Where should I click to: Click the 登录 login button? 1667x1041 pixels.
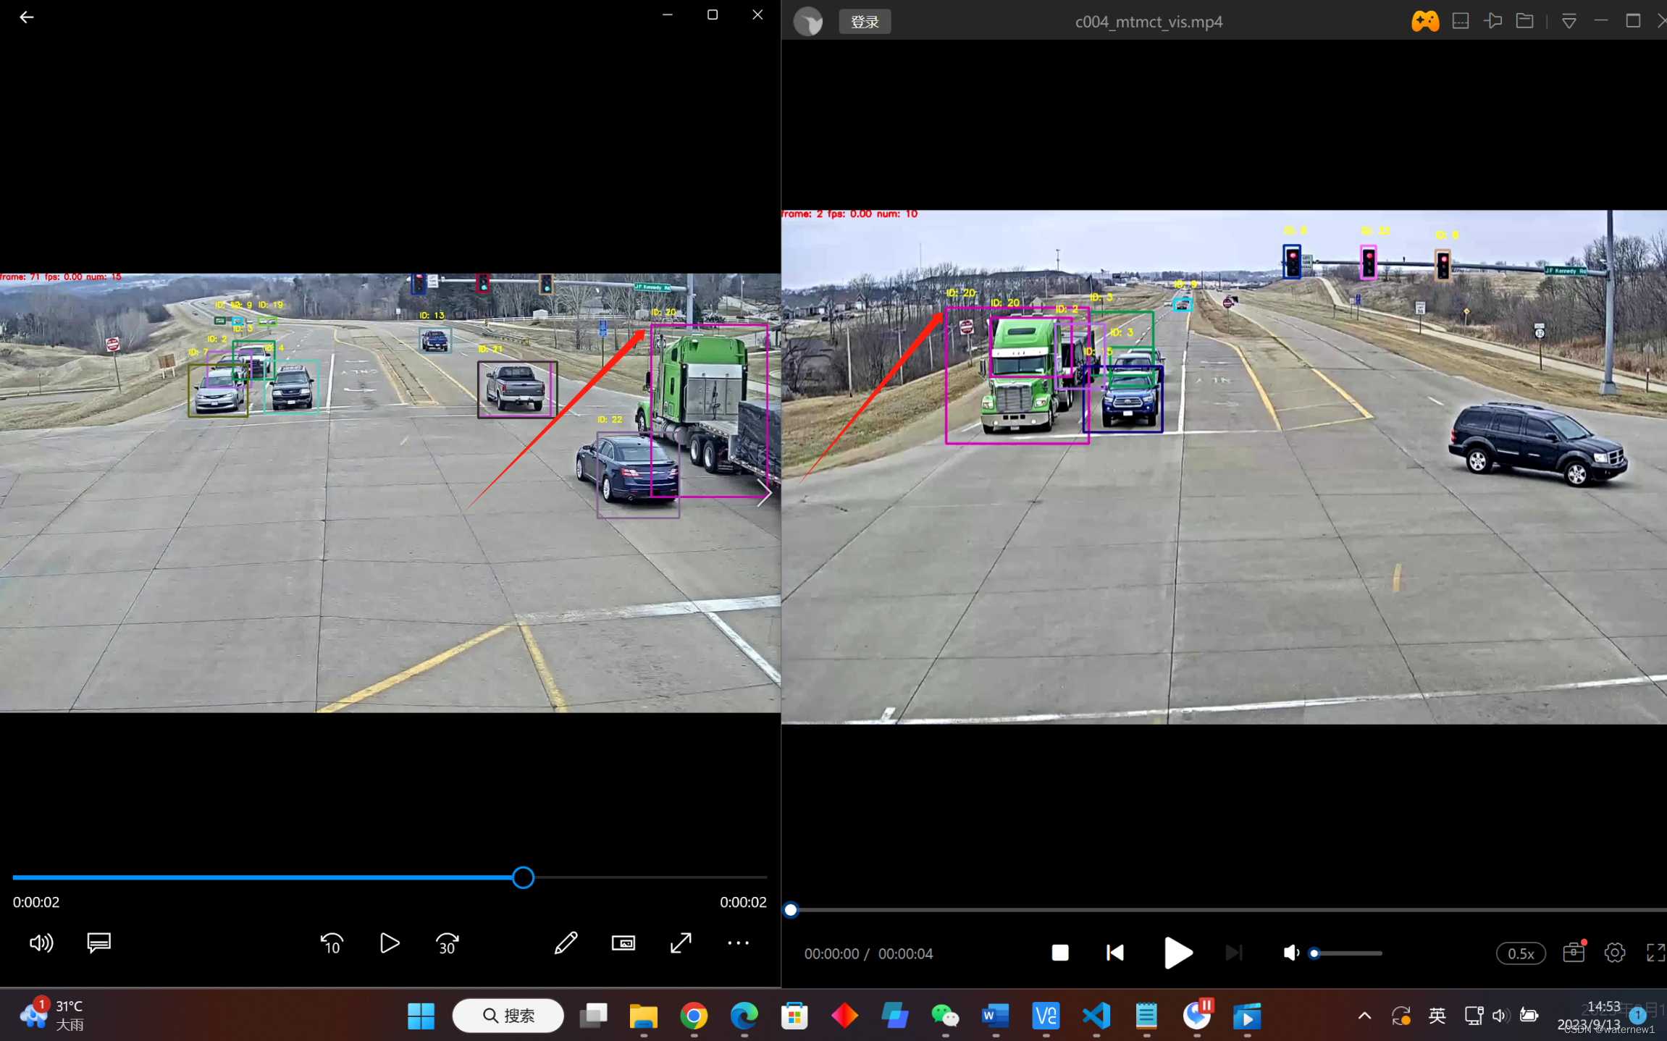pos(865,22)
